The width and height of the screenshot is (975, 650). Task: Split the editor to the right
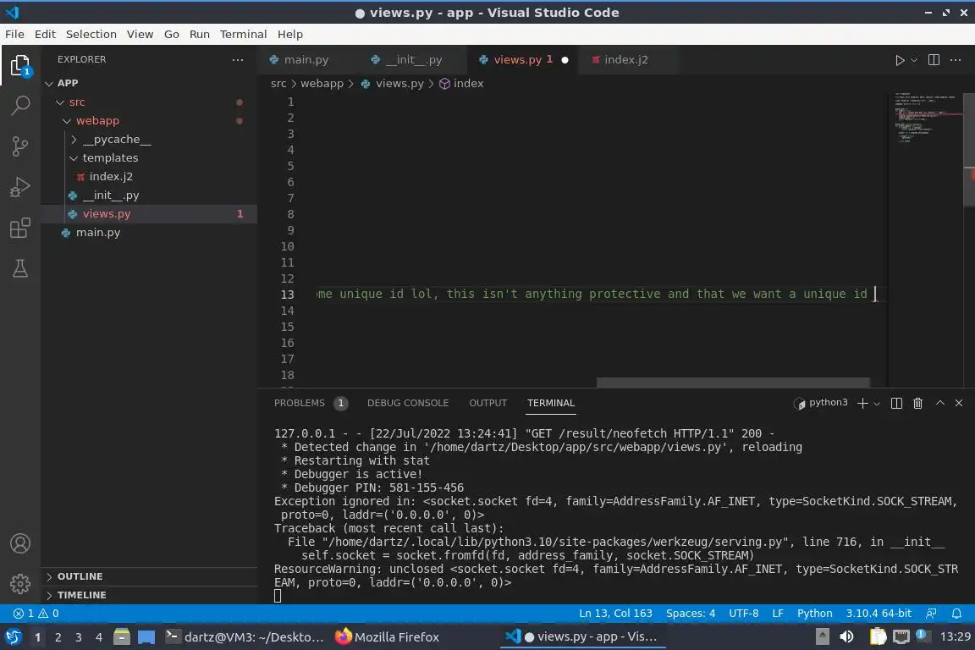coord(934,60)
